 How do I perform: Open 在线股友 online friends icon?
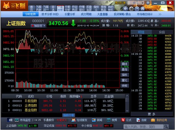[x=74, y=120]
